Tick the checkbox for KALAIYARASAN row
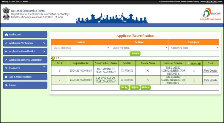The width and height of the screenshot is (224, 123). [x=194, y=80]
